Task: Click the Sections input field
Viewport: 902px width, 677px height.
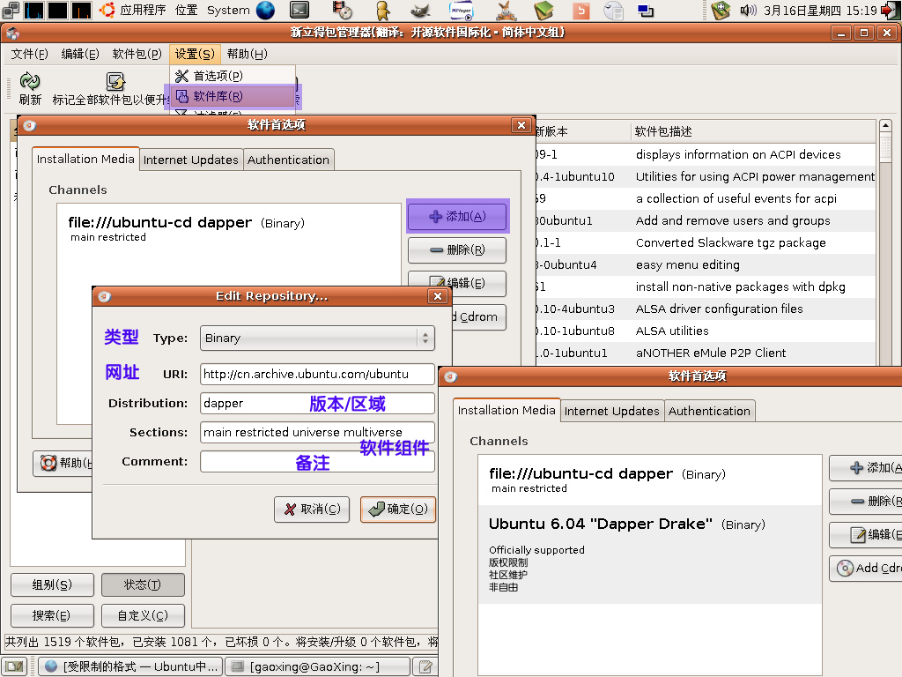Action: [x=317, y=432]
